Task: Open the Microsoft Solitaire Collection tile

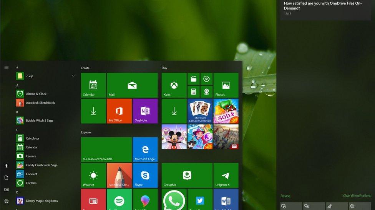Action: point(200,111)
